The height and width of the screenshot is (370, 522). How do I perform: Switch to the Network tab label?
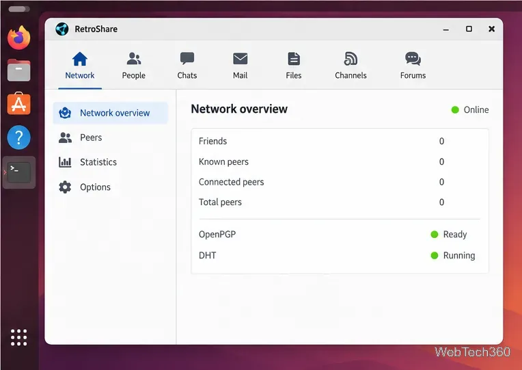coord(80,76)
